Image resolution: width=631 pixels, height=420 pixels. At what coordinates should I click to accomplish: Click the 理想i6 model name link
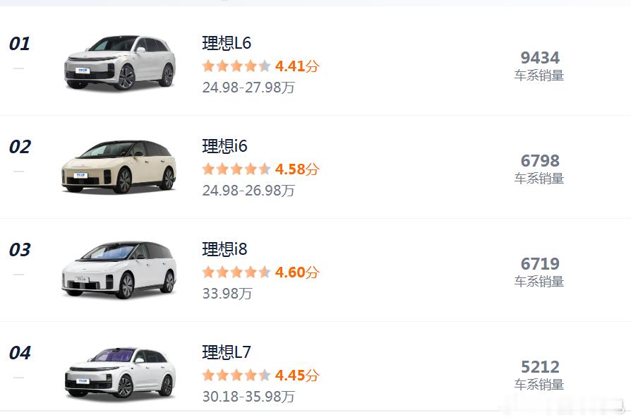point(224,146)
